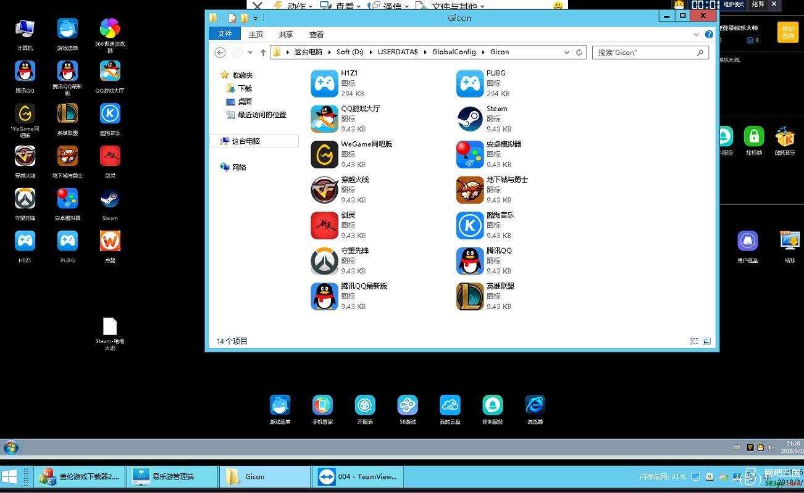Expand the quick access toolbar dropdown
Viewport: 804px width, 493px height.
coord(256,19)
